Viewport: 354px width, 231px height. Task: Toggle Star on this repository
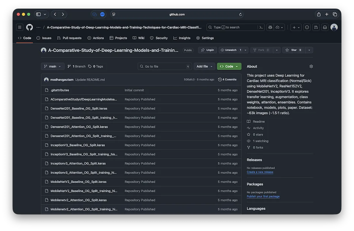pos(294,50)
